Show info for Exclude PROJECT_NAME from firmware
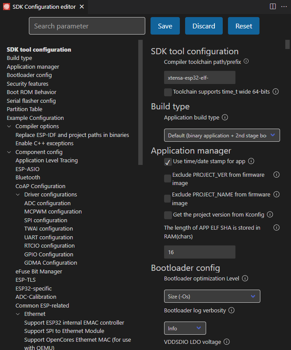Viewport: 291px width, 350px height. pos(277,194)
